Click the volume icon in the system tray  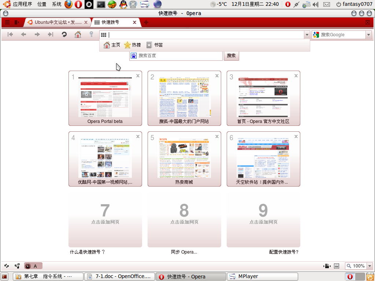coord(316,4)
